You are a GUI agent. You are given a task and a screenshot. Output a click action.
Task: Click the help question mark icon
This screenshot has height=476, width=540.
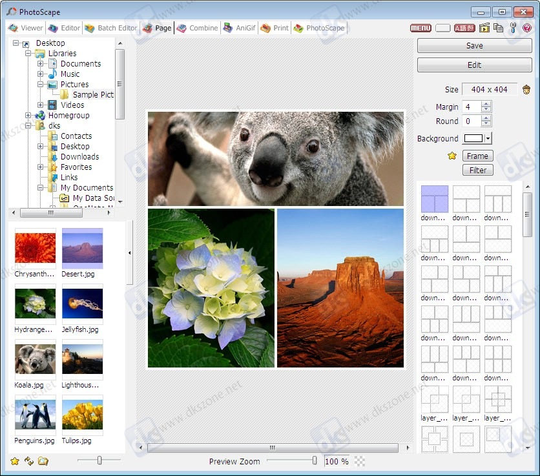coord(527,28)
